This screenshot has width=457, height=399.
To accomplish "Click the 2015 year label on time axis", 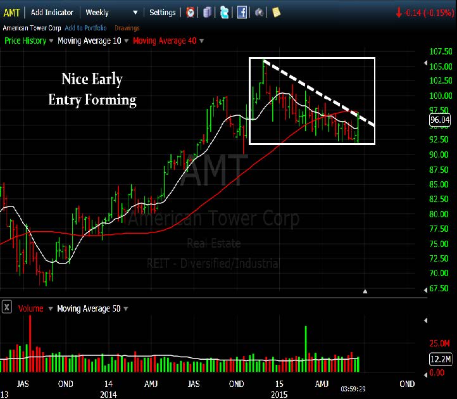I will 279,395.
